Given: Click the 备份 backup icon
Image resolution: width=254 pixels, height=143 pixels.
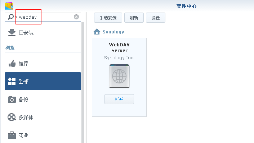Looking at the screenshot, I should (x=12, y=100).
